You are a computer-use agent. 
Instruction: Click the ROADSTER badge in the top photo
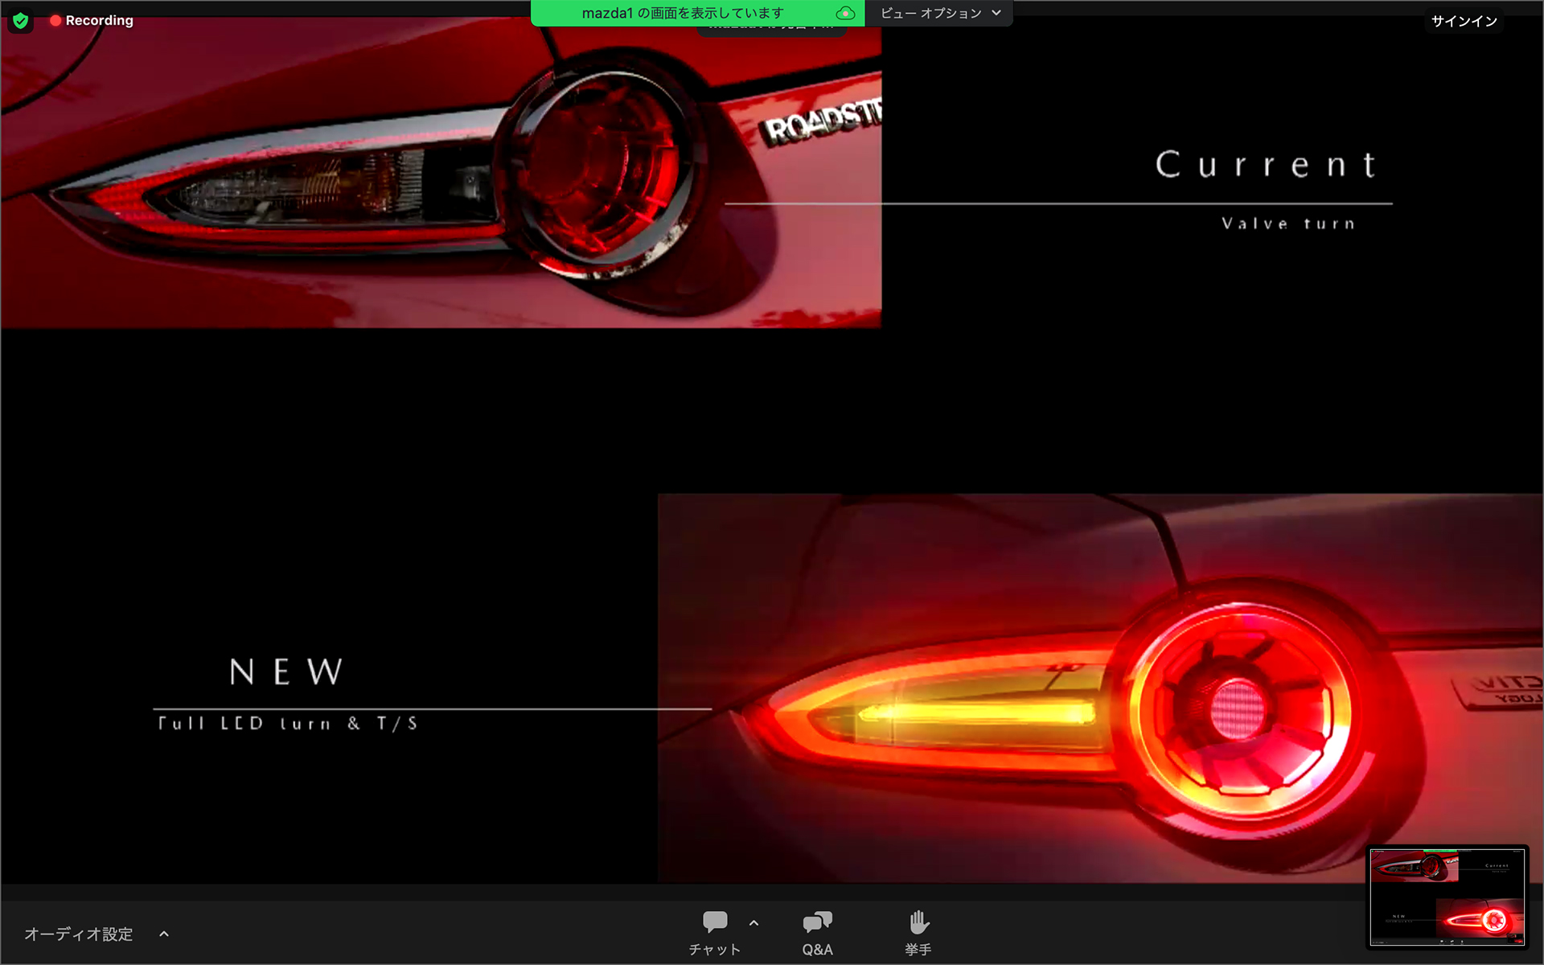click(x=822, y=122)
